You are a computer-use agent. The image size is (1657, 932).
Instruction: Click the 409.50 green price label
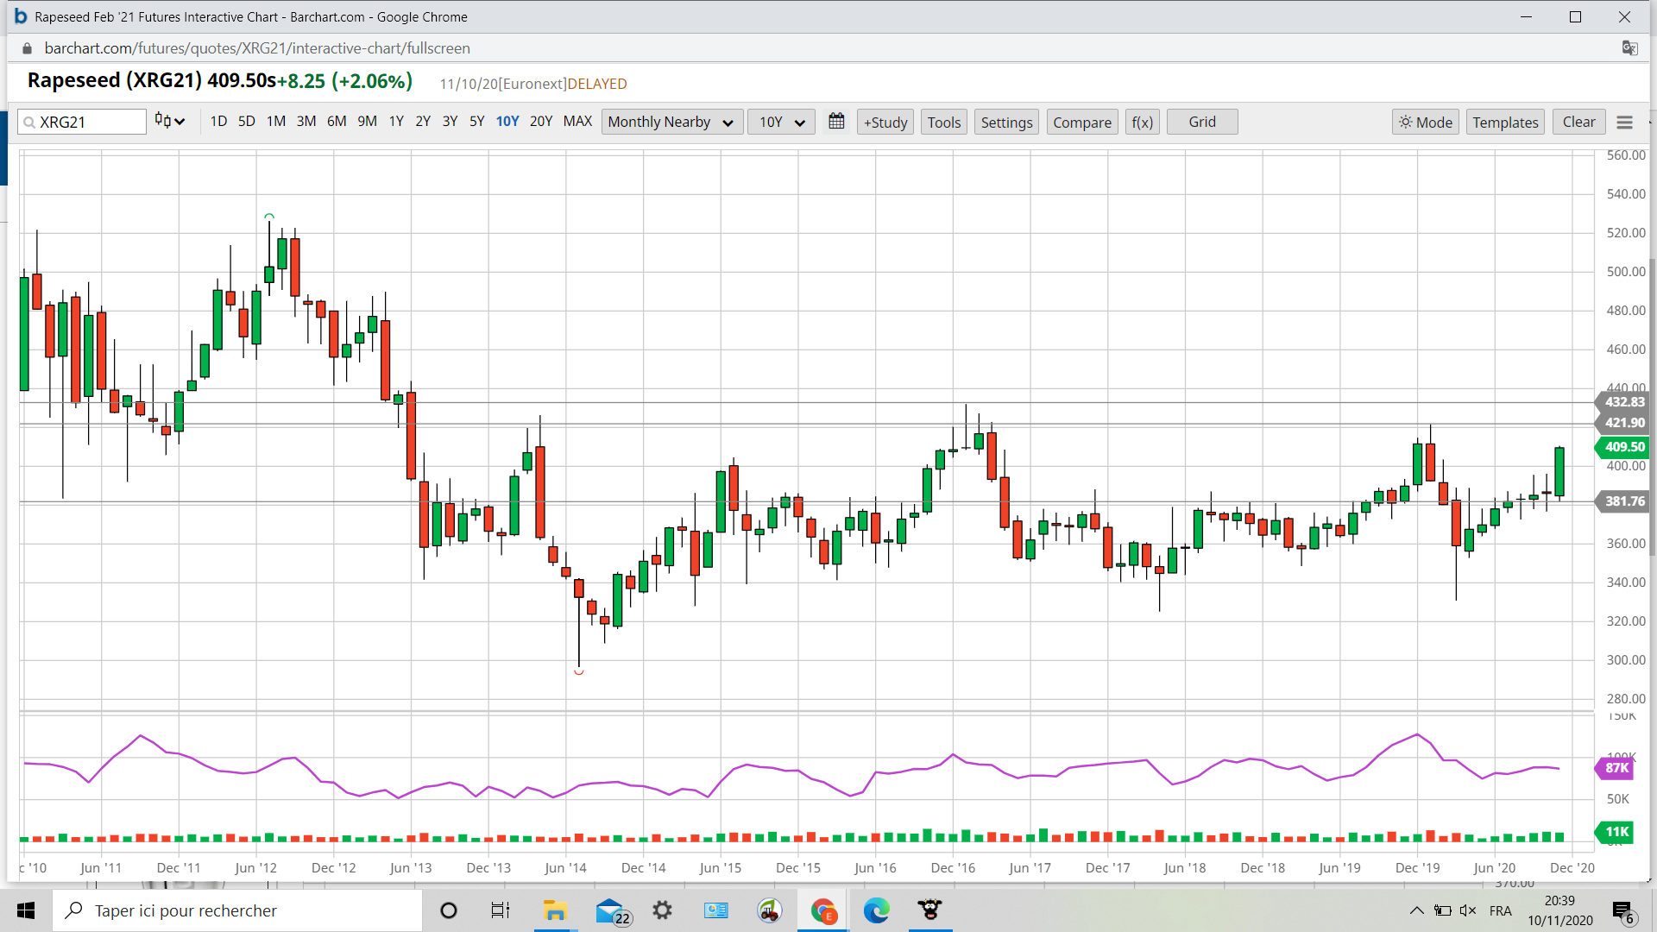[1624, 447]
